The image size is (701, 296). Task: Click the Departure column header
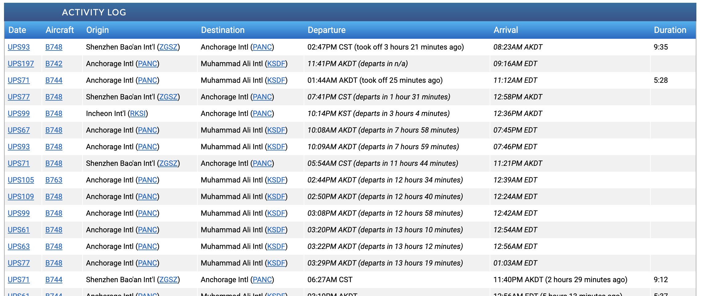click(x=326, y=30)
